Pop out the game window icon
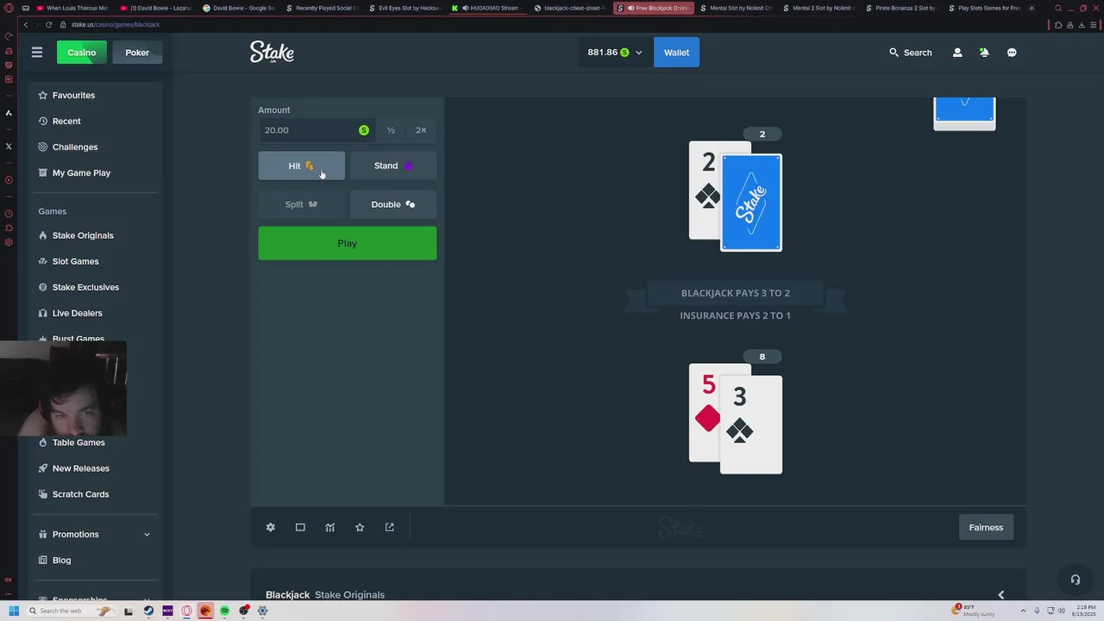The height and width of the screenshot is (621, 1104). point(389,527)
